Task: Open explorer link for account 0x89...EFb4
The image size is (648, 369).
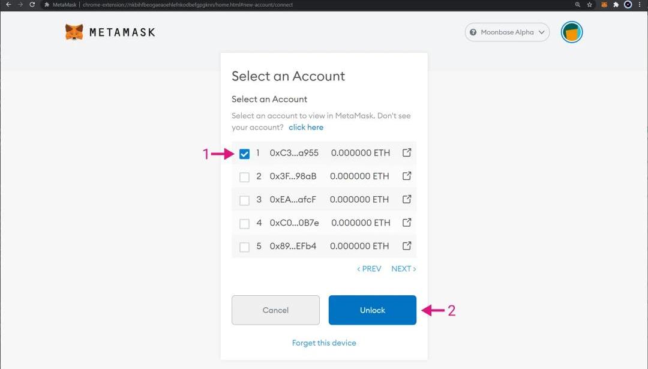Action: point(407,245)
